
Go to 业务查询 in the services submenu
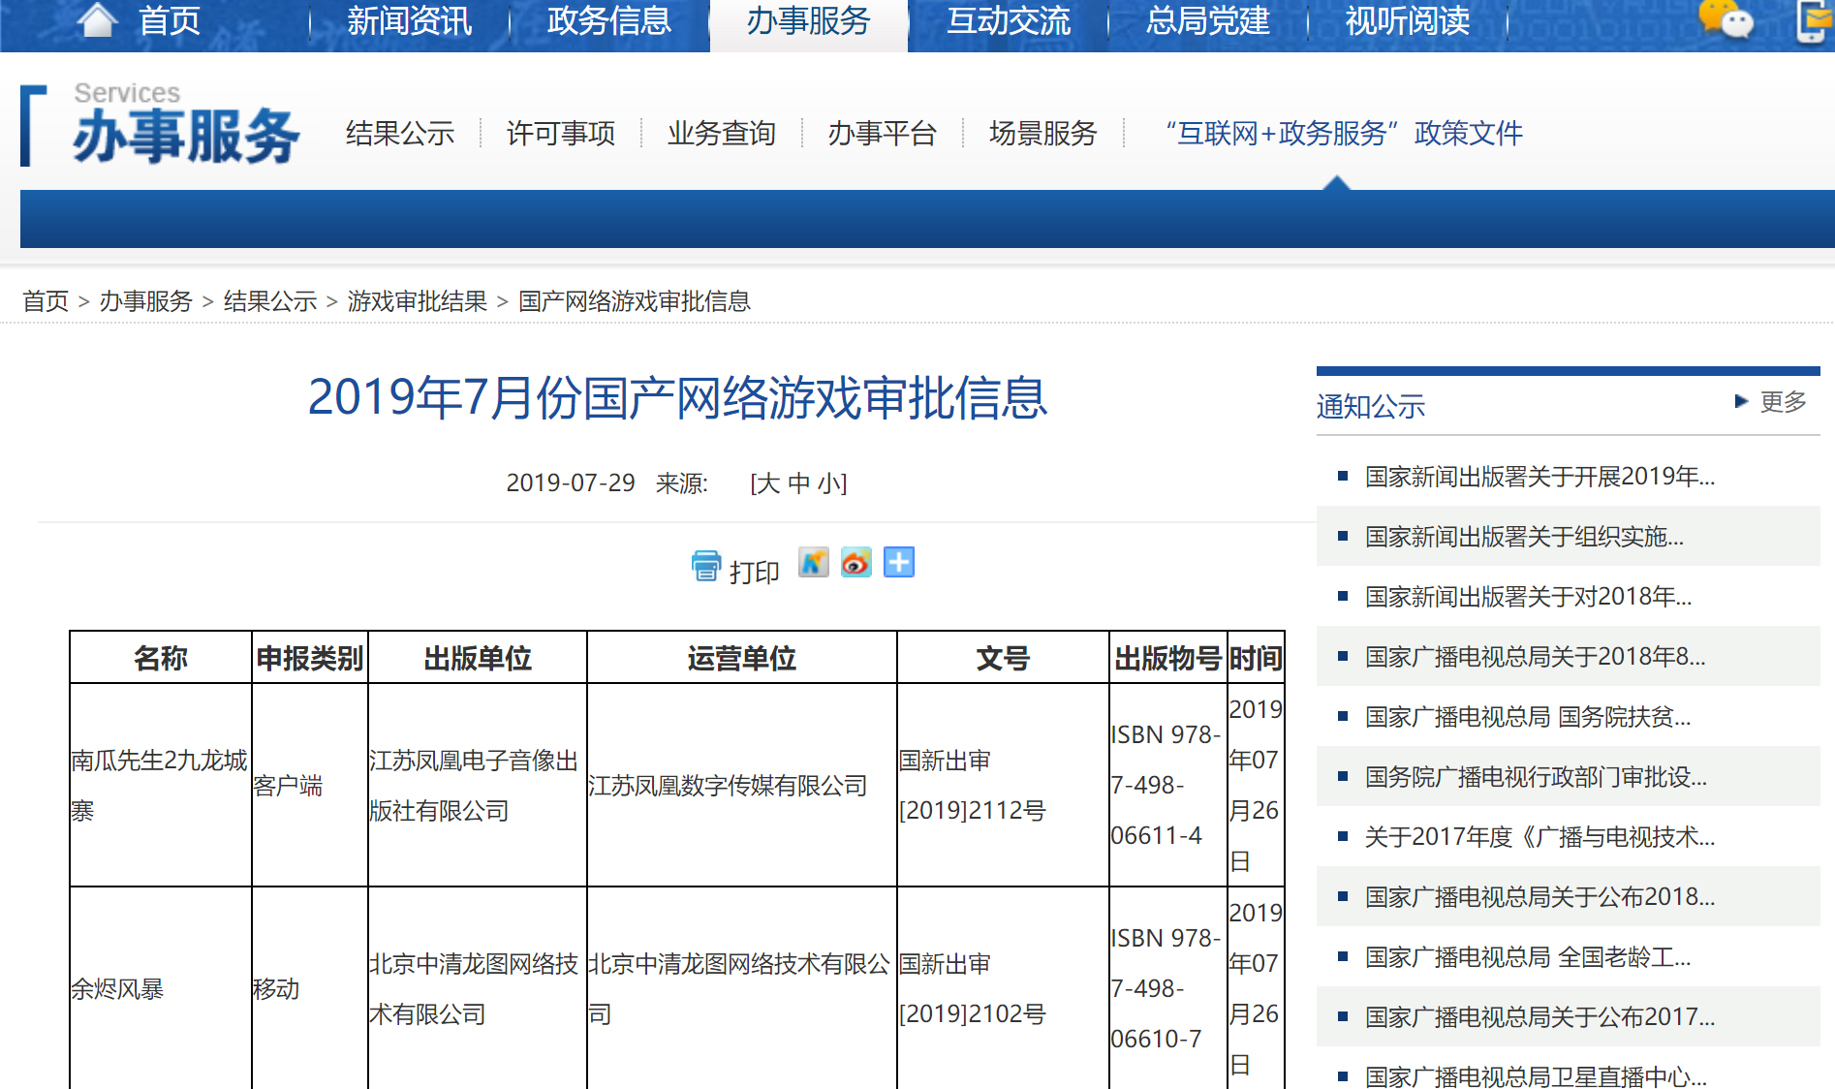722,133
